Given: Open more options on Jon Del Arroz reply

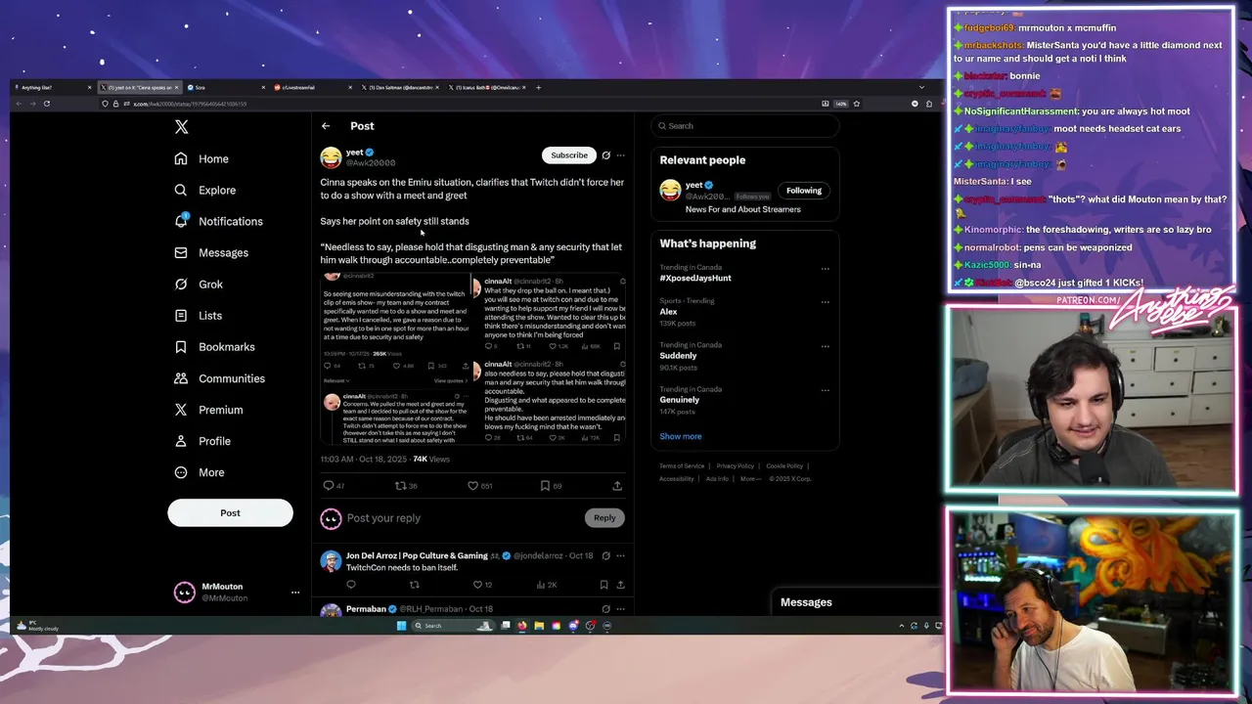Looking at the screenshot, I should pos(620,555).
